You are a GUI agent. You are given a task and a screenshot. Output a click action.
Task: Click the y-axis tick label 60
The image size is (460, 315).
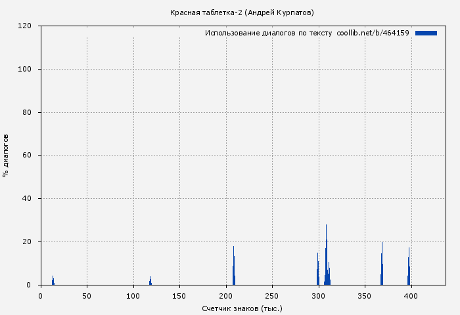coord(27,156)
